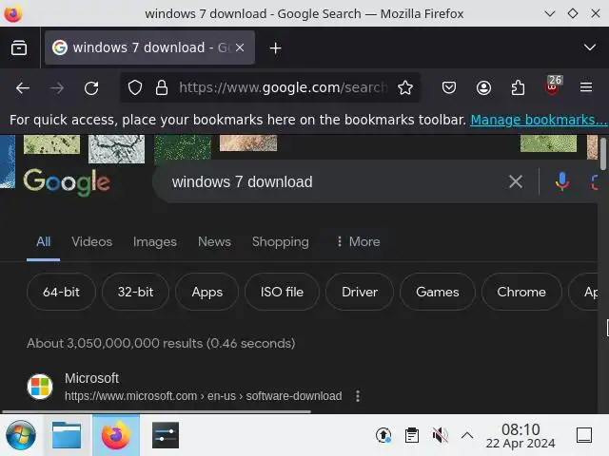Viewport: 609px width, 456px height.
Task: Switch to the Shopping tab
Action: 281,242
